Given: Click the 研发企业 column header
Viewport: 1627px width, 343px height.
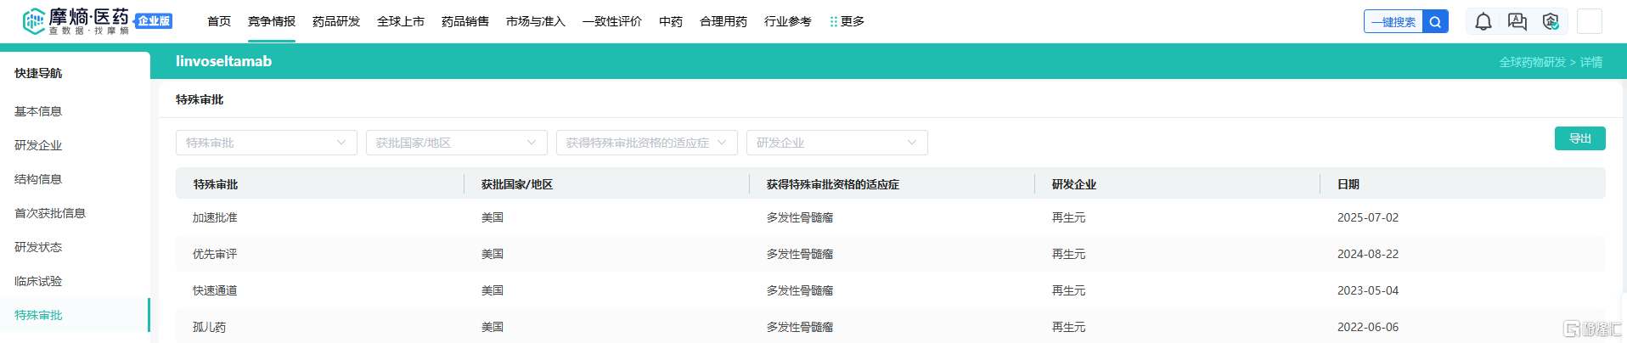Looking at the screenshot, I should tap(1074, 184).
